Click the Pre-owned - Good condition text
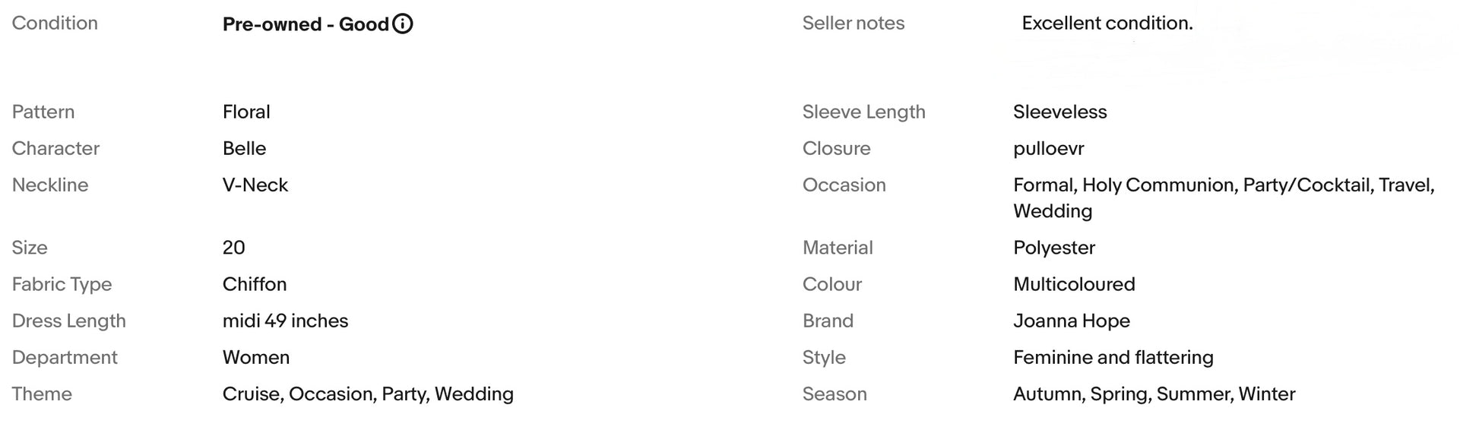The width and height of the screenshot is (1479, 433). (306, 24)
